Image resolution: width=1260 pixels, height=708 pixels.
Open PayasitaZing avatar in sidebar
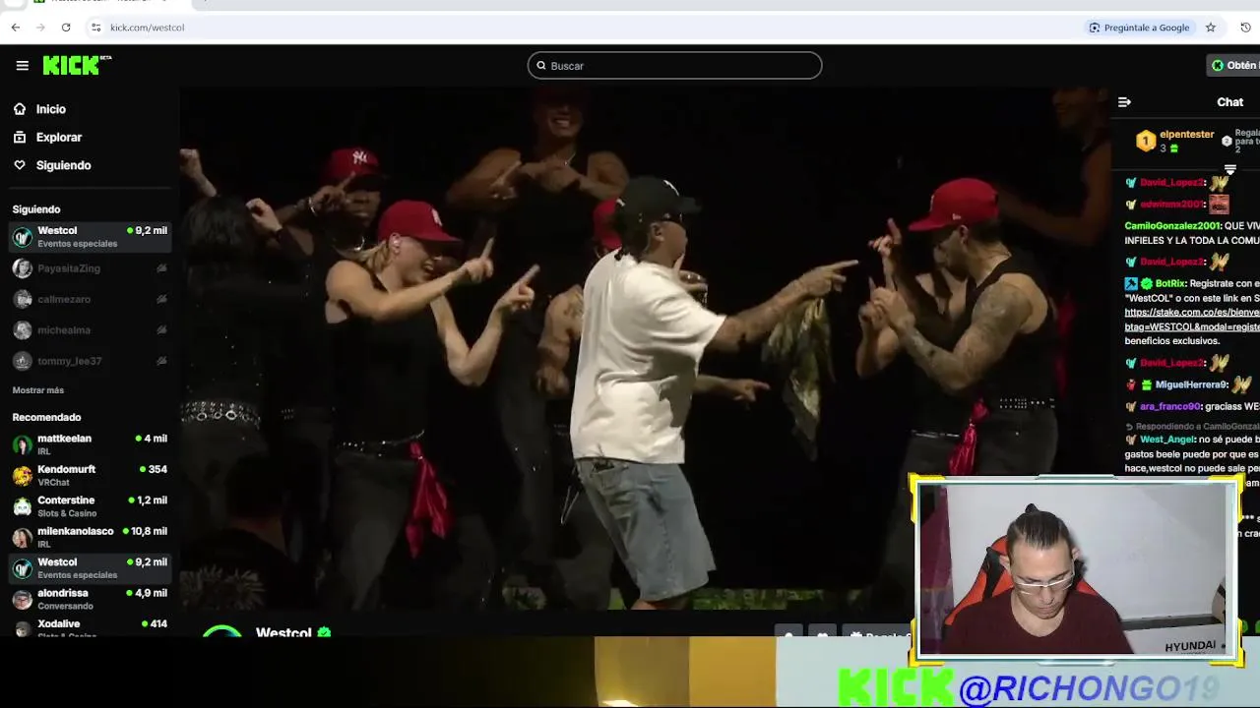tap(22, 268)
